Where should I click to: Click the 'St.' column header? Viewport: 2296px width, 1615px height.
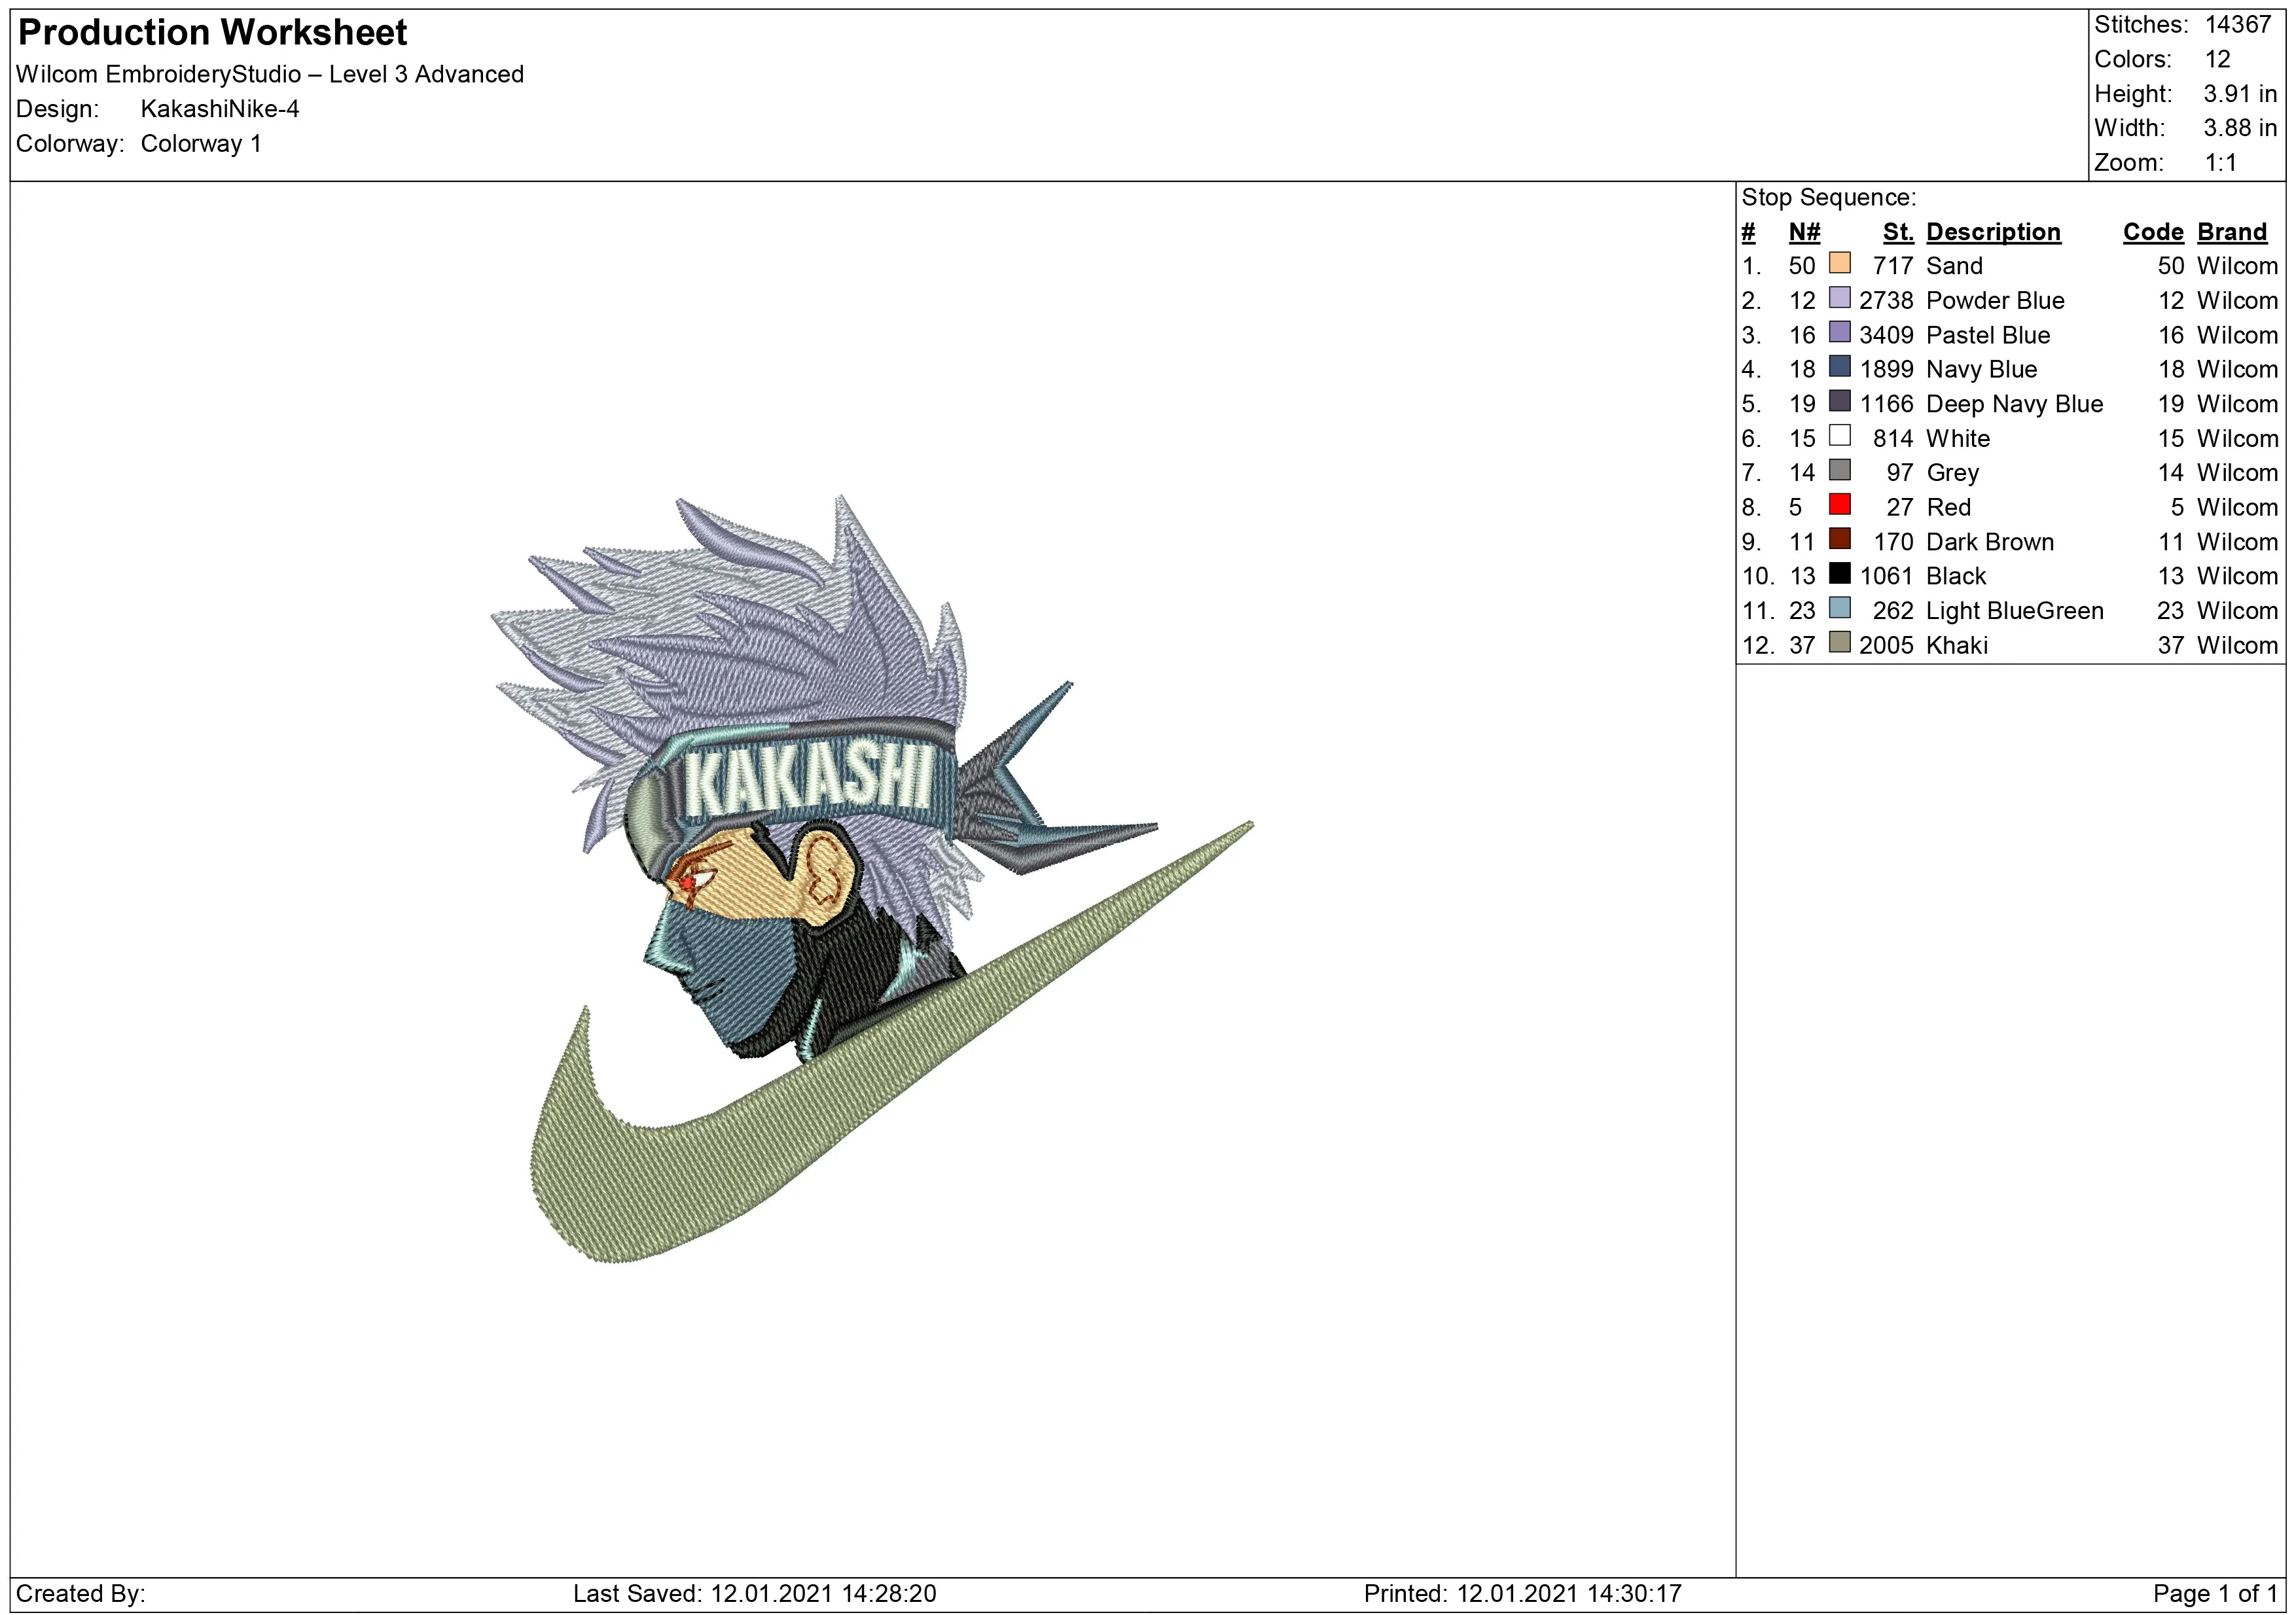tap(1898, 232)
